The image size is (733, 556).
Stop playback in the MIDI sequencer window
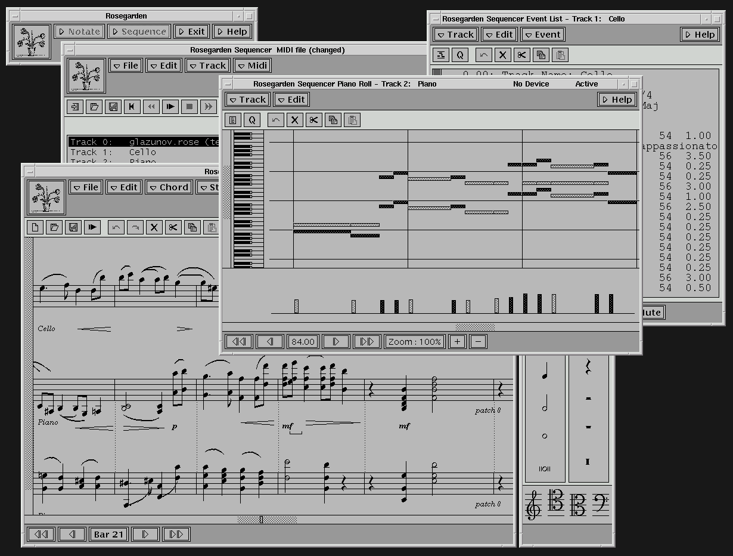point(189,107)
